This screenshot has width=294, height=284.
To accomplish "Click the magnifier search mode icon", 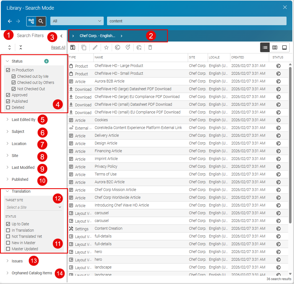I will pyautogui.click(x=41, y=21).
